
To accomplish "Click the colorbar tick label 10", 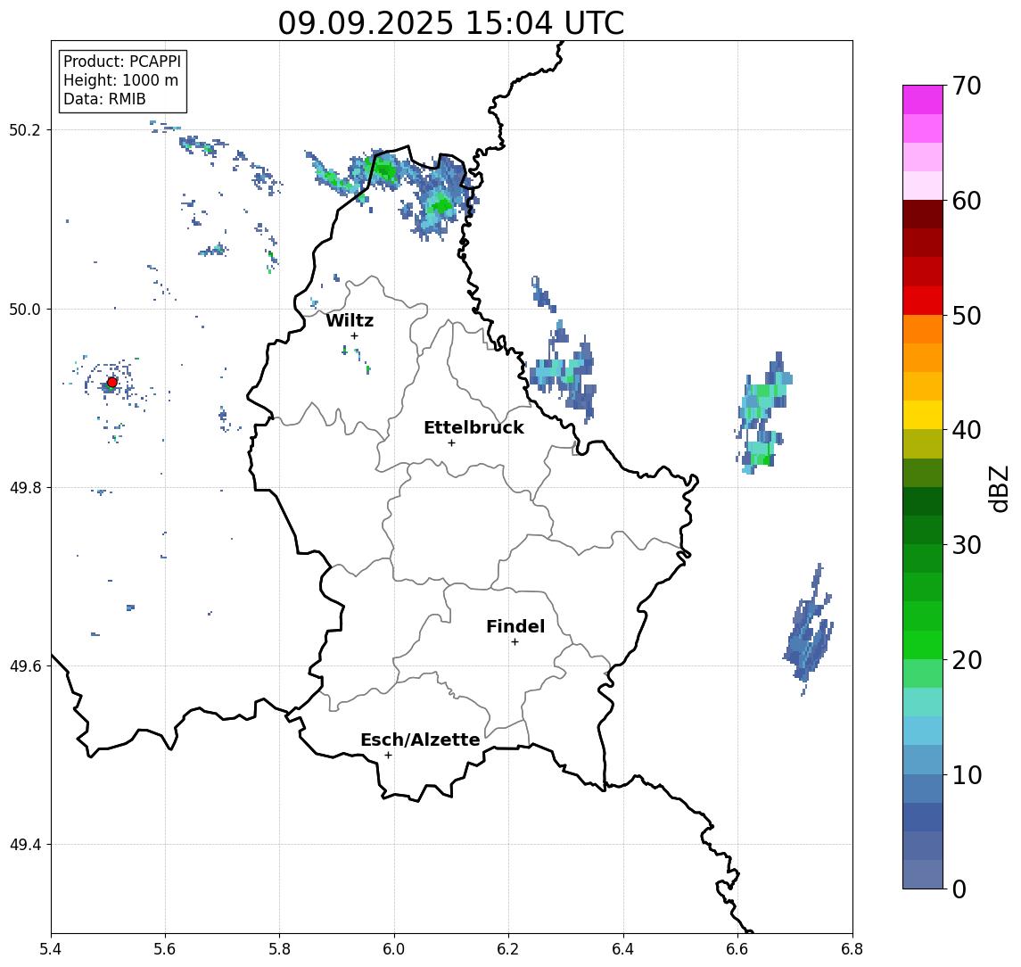I will coord(967,774).
